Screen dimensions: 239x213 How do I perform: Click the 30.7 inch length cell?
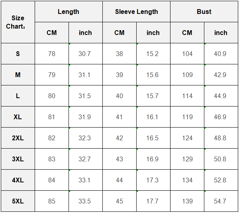pyautogui.click(x=85, y=54)
